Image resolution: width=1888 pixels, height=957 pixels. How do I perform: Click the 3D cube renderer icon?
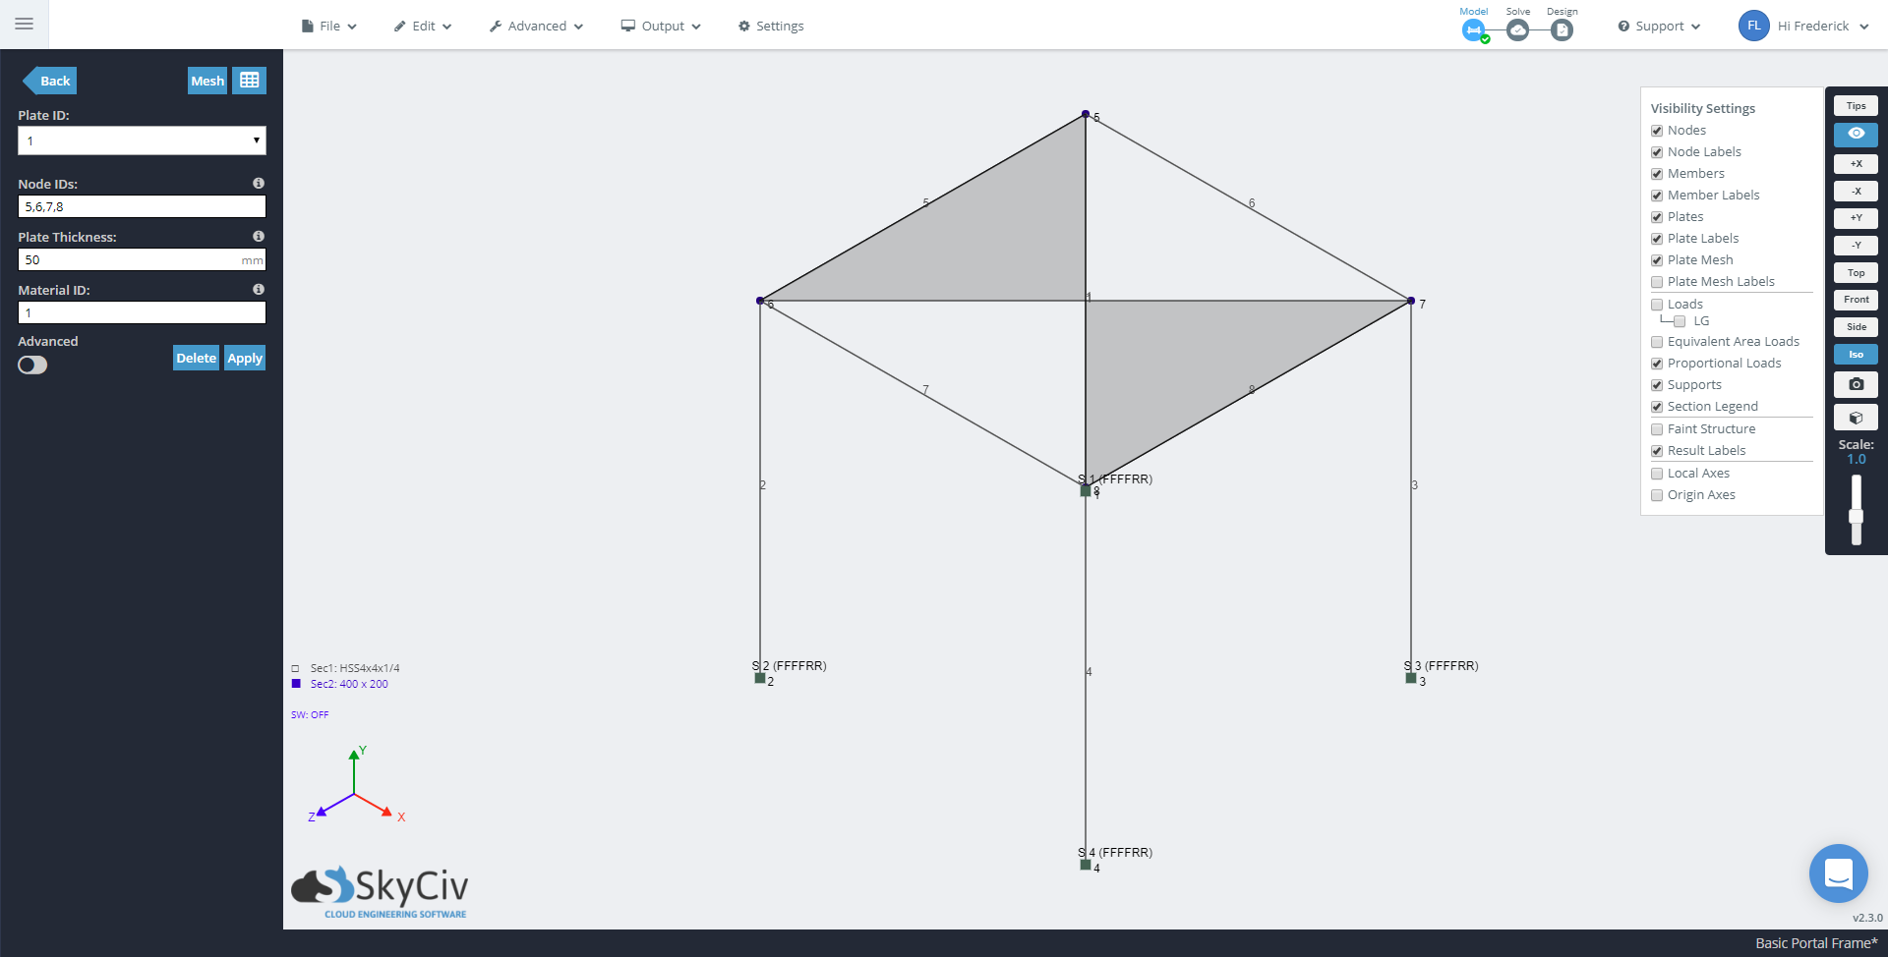coord(1856,418)
